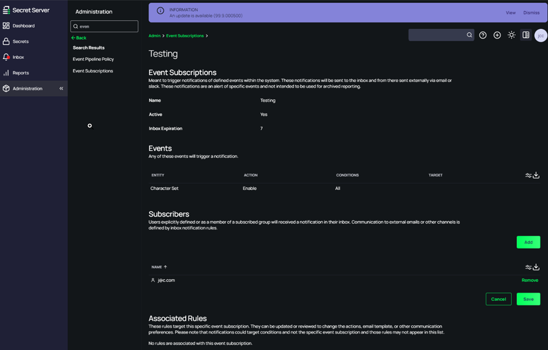Open Secrets in left navigation

(x=21, y=41)
